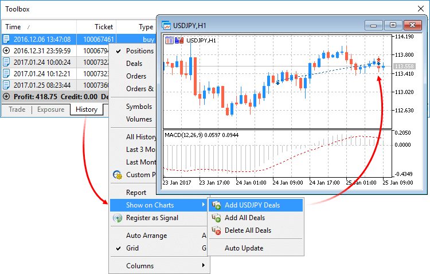Click 2017.01.24 10:12:21 time cell
This screenshot has height=274, width=430.
(x=42, y=74)
